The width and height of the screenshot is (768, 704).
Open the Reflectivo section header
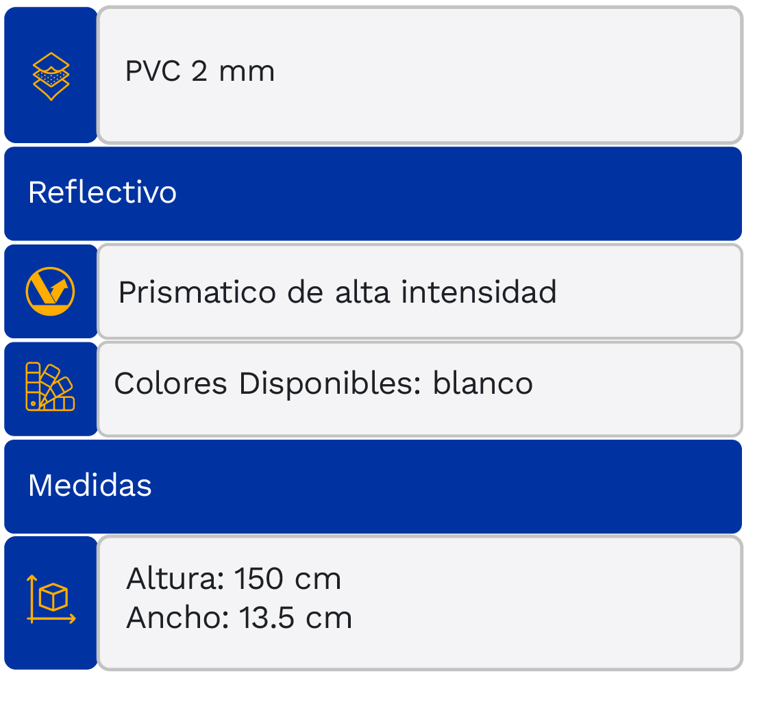(103, 192)
